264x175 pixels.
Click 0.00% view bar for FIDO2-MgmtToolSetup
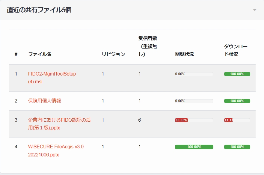(194, 74)
